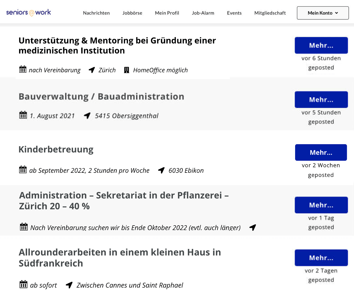Click calendar icon beside 1. August 2021
Image resolution: width=354 pixels, height=300 pixels.
(23, 115)
